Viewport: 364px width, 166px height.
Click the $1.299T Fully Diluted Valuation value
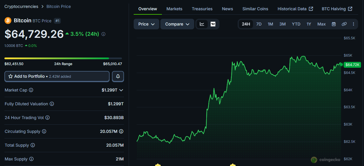[x=116, y=104]
